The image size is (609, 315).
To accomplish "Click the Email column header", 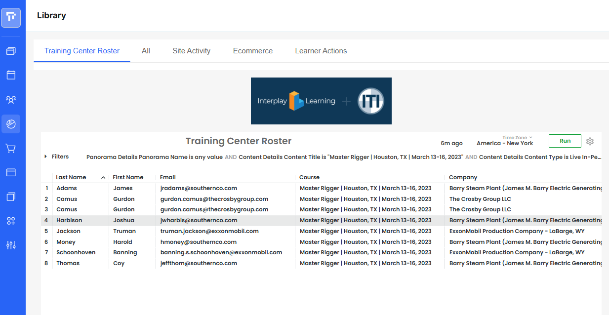I will (x=168, y=177).
